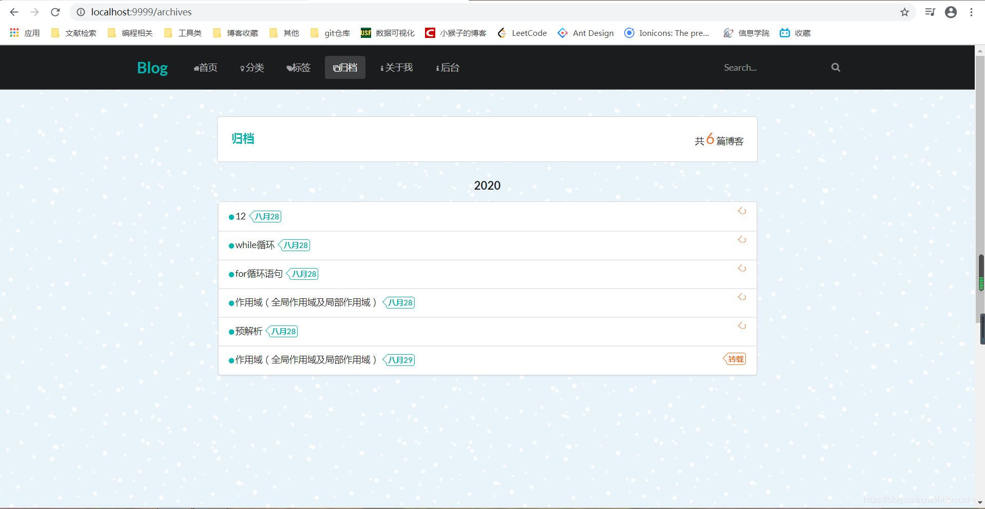Image resolution: width=985 pixels, height=509 pixels.
Task: Open the 文献检索 bookmark folder
Action: tap(74, 33)
